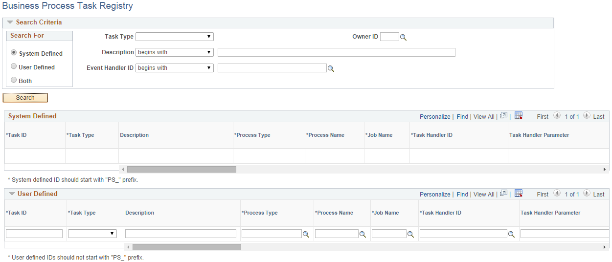612x262 pixels.
Task: Show next row in System Defined grid
Action: (x=587, y=116)
